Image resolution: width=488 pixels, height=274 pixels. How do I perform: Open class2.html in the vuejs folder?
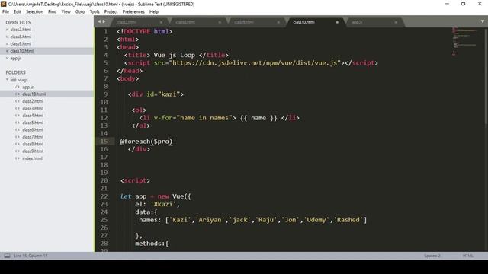33,101
